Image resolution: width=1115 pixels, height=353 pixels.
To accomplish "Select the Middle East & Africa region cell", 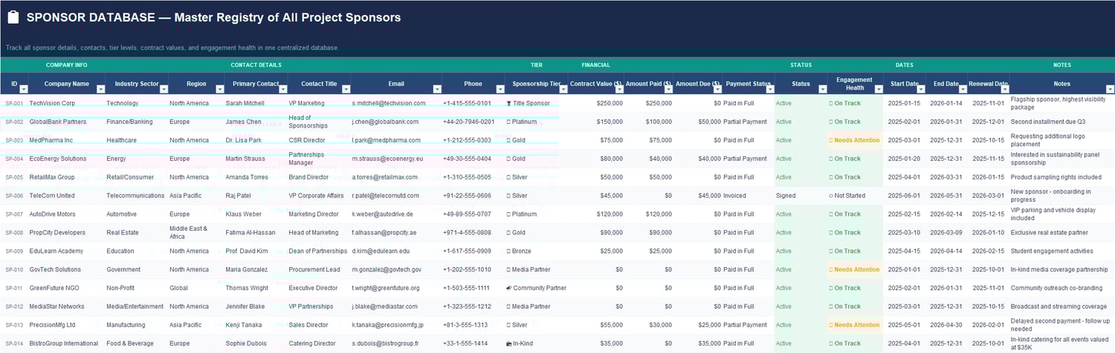I will point(196,233).
